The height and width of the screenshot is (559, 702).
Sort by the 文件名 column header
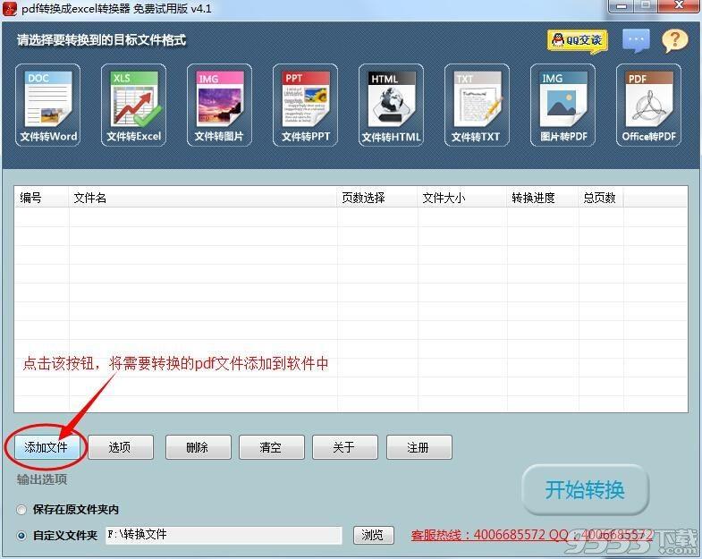(203, 198)
